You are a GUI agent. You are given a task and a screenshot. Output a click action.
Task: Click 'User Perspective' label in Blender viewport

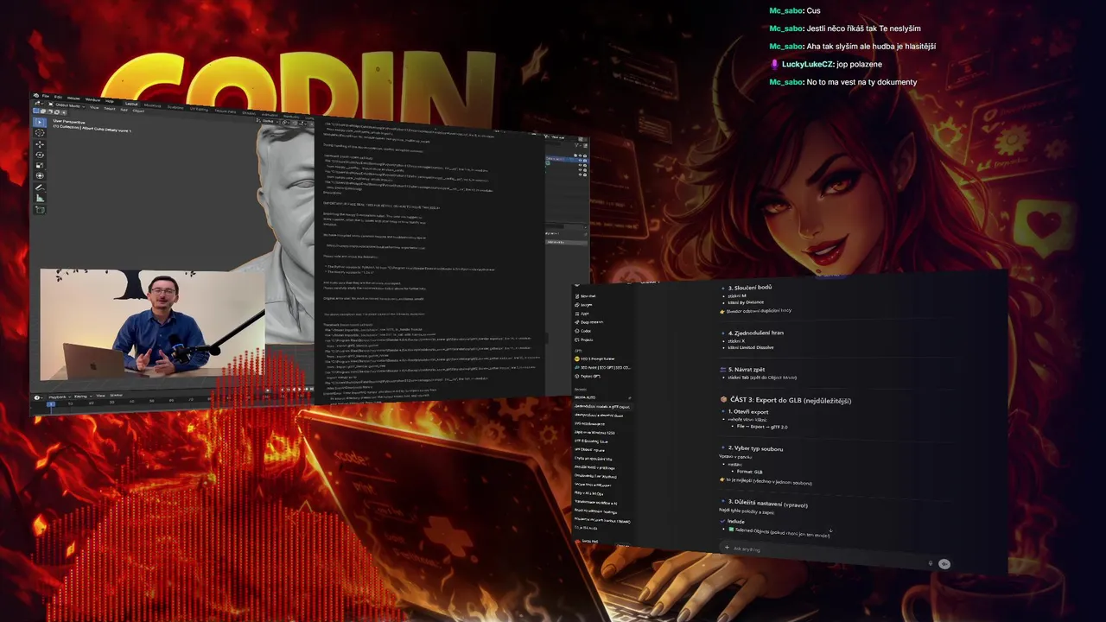pyautogui.click(x=69, y=122)
